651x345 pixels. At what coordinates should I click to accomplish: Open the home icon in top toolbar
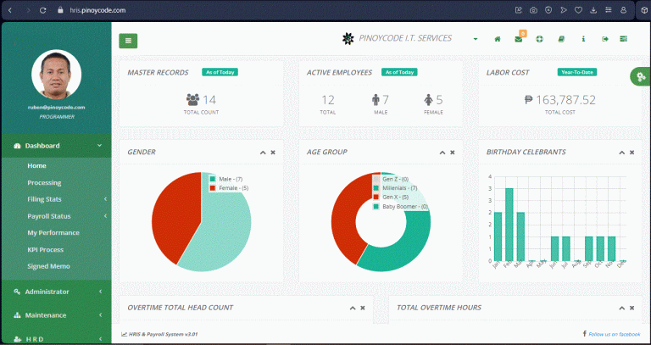click(x=498, y=39)
